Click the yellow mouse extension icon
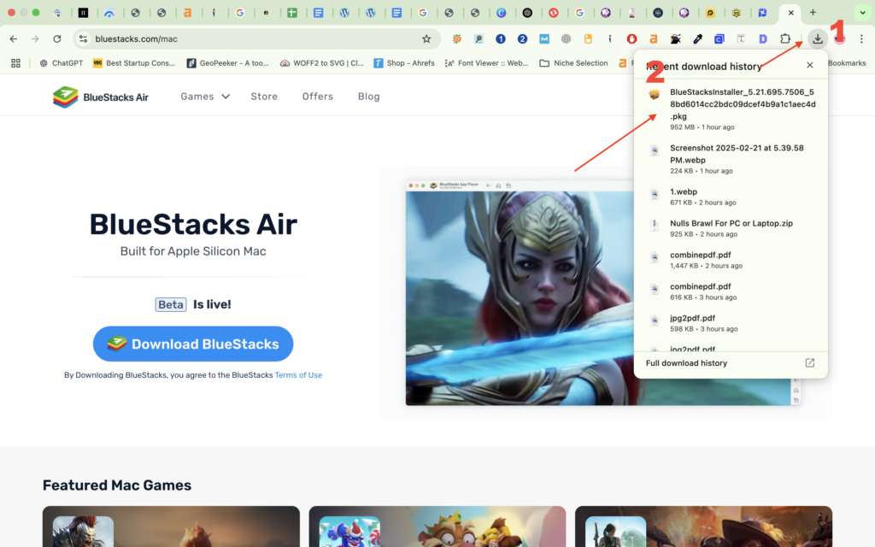This screenshot has height=547, width=875. coord(588,38)
